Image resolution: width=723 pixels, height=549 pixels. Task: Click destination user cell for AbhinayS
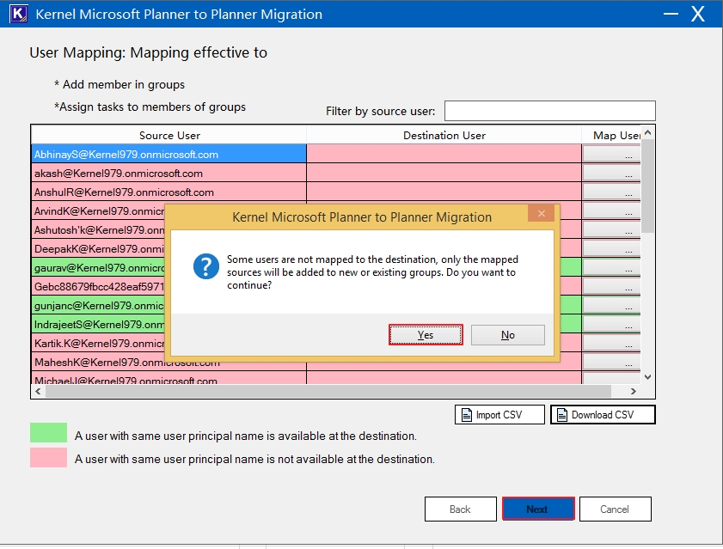(x=444, y=154)
